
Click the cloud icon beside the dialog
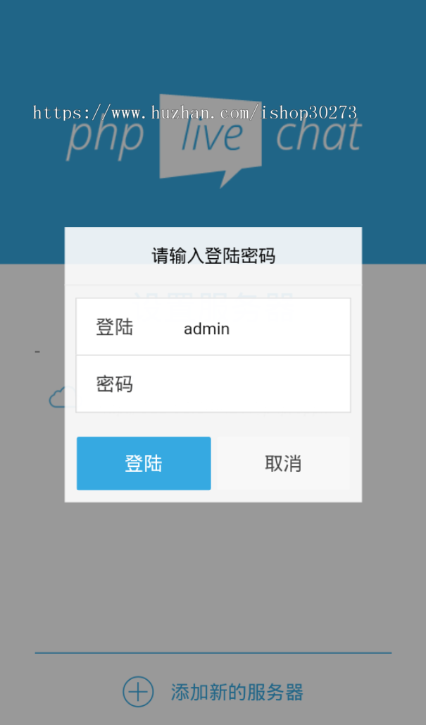coord(57,398)
